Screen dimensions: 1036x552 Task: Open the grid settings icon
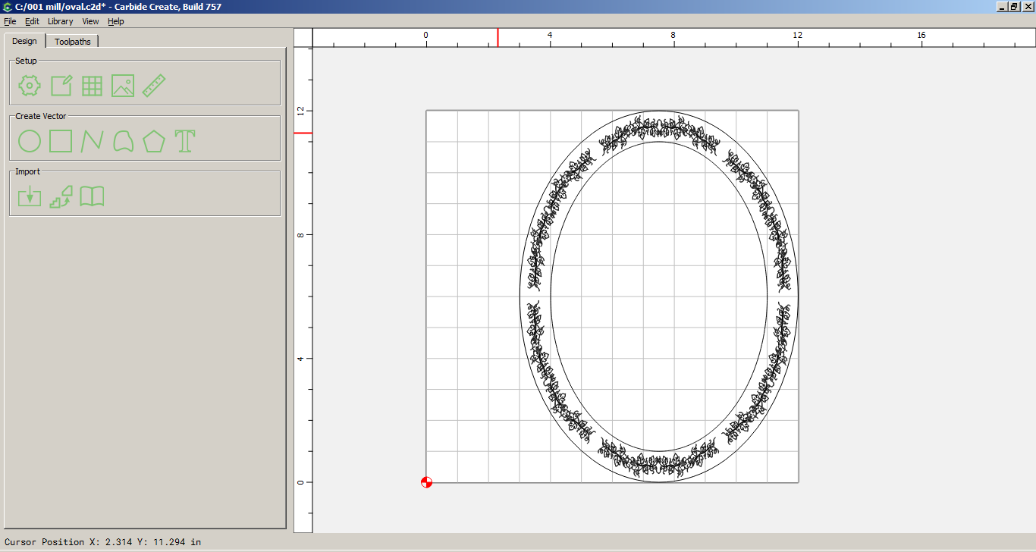pyautogui.click(x=92, y=86)
